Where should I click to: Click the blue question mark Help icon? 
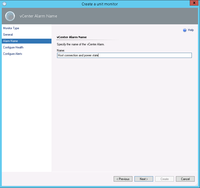tap(185, 30)
